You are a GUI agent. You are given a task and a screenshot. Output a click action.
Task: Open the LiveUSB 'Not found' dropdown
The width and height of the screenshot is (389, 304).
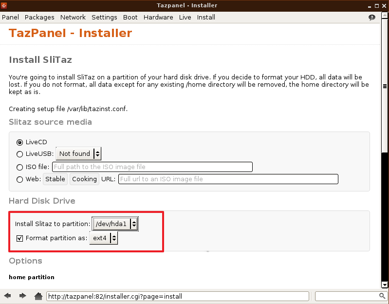click(x=78, y=153)
